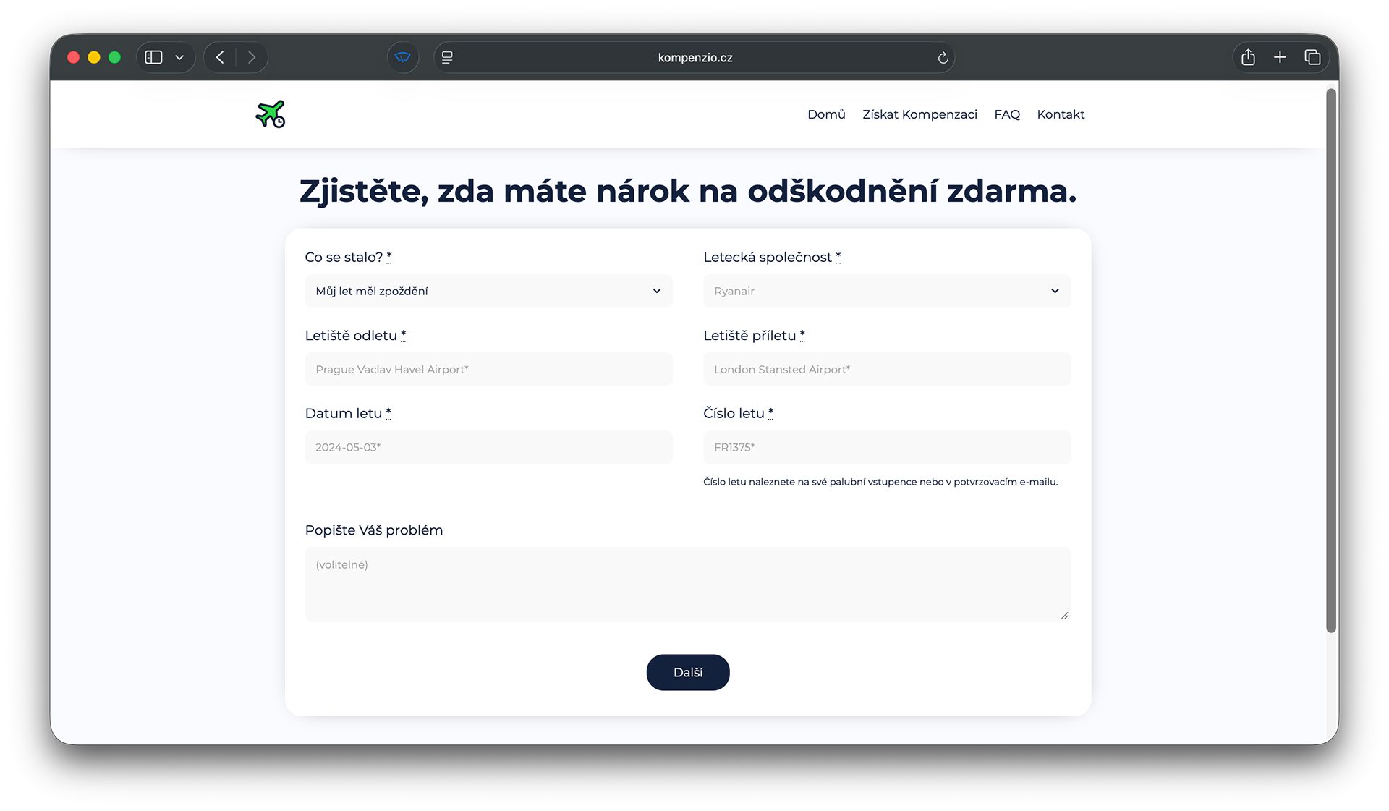Go back with the browser arrow
The image size is (1389, 811).
(221, 57)
